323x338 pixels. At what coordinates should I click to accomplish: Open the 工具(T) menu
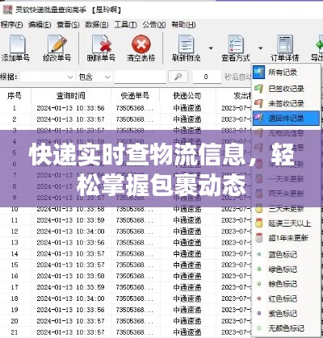[x=125, y=25]
